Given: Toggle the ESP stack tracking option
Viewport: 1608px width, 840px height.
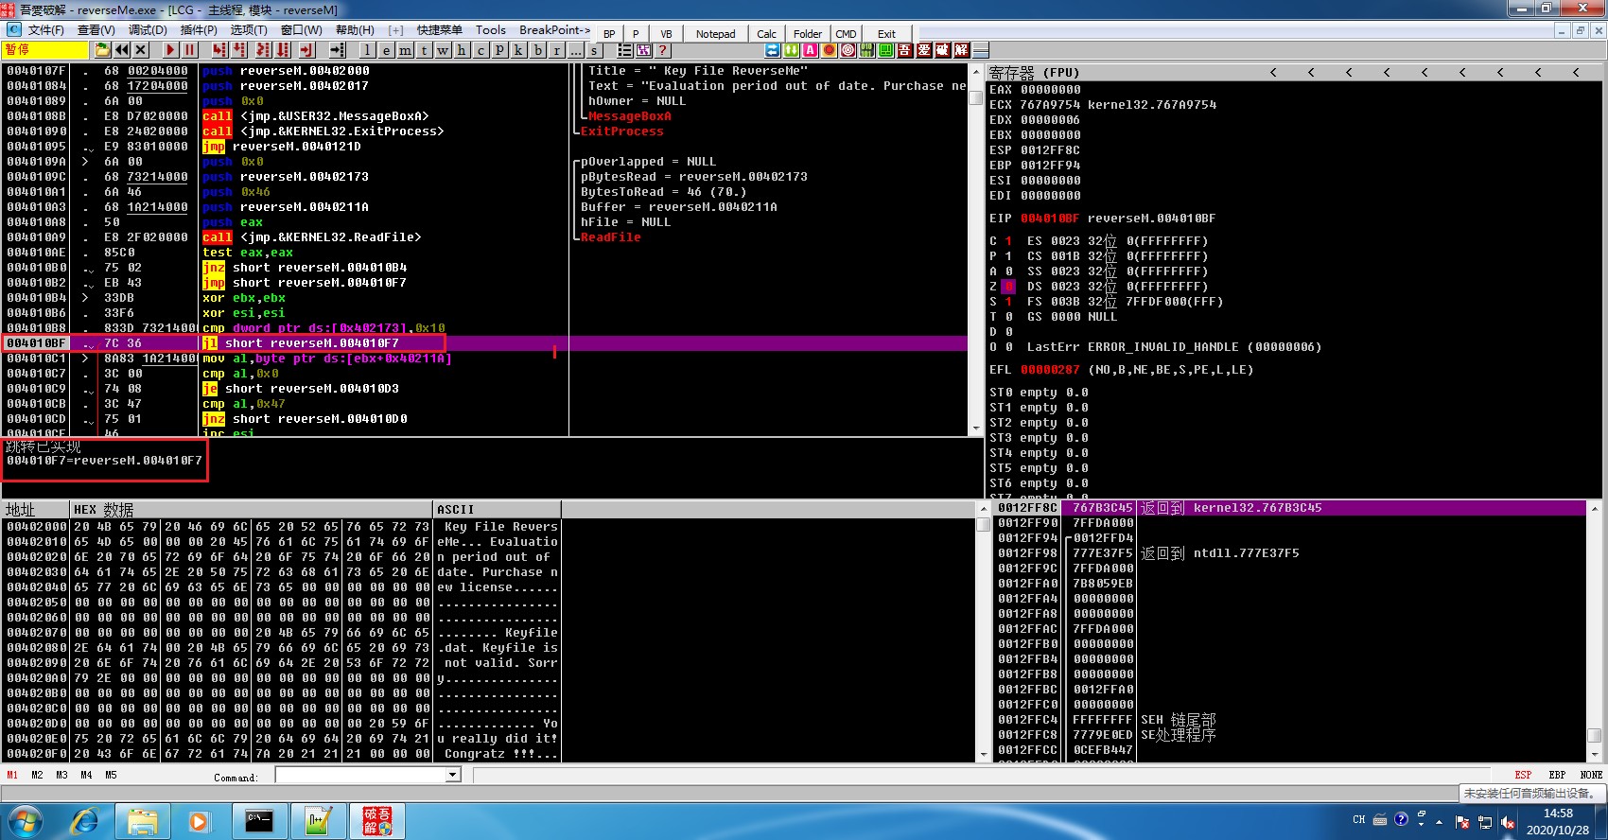Looking at the screenshot, I should (1523, 775).
